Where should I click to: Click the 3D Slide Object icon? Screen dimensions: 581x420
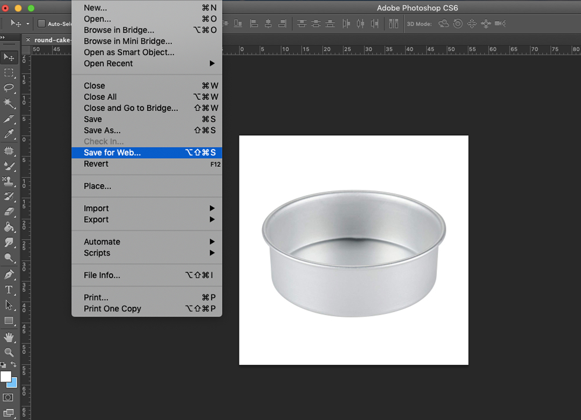click(x=486, y=24)
